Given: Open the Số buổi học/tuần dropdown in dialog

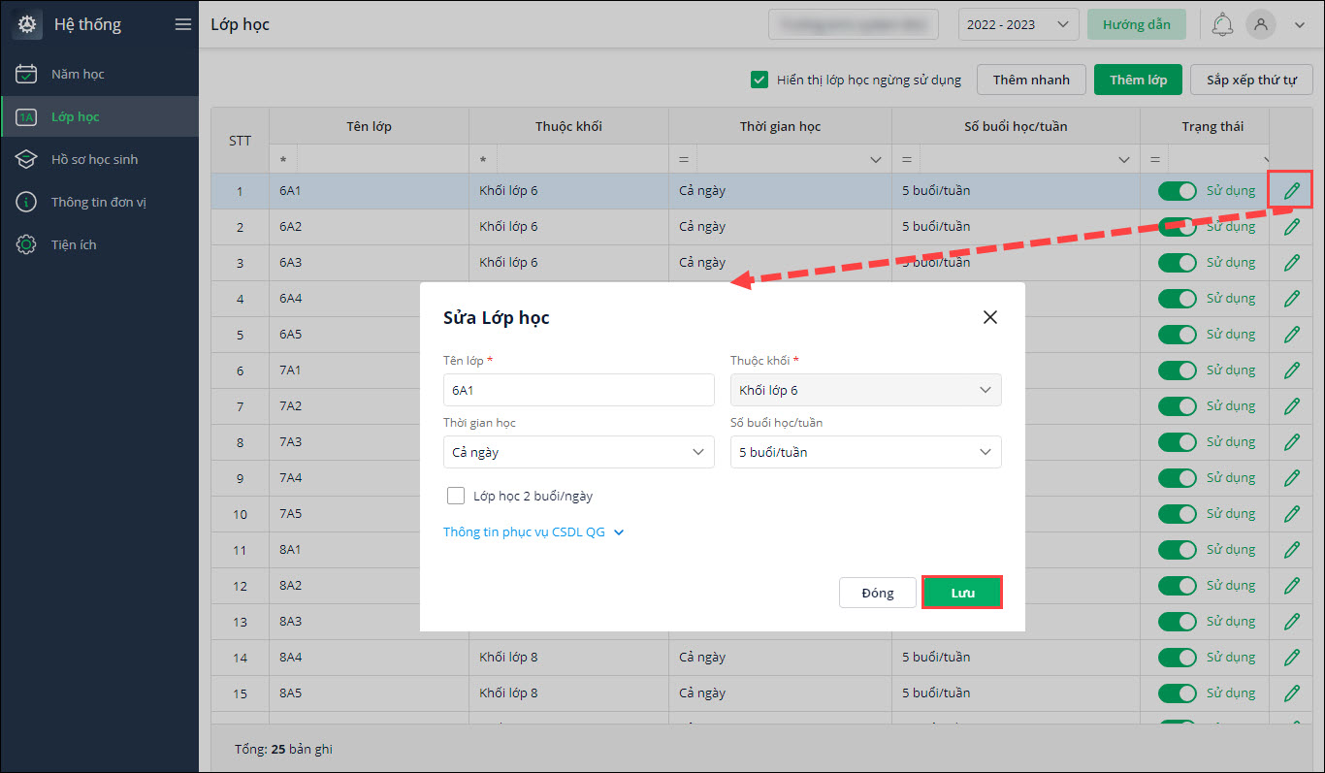Looking at the screenshot, I should [865, 452].
